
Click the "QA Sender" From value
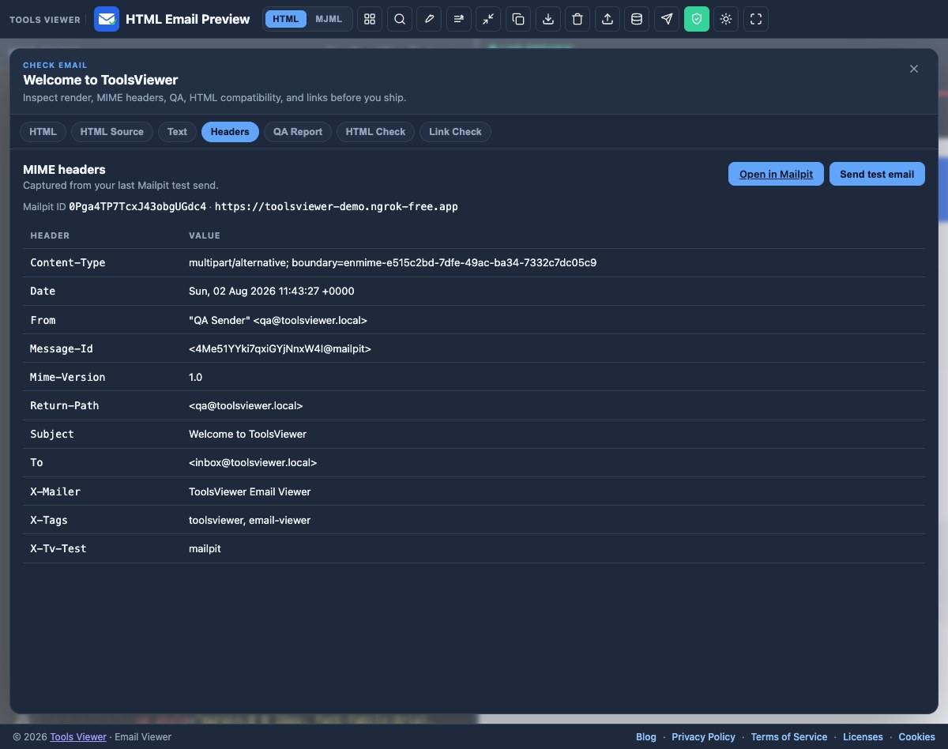tap(278, 320)
